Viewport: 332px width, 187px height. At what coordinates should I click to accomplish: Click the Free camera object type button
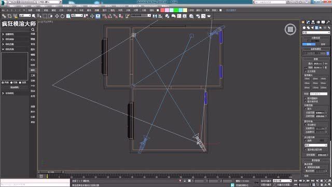pos(323,44)
